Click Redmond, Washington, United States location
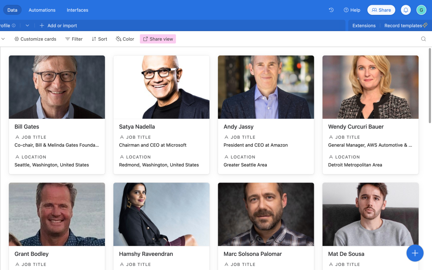The image size is (432, 270). click(159, 165)
